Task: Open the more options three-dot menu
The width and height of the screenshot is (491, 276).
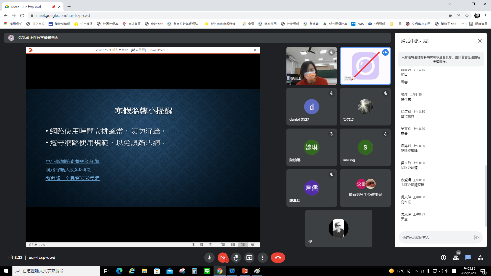Action: click(x=262, y=258)
